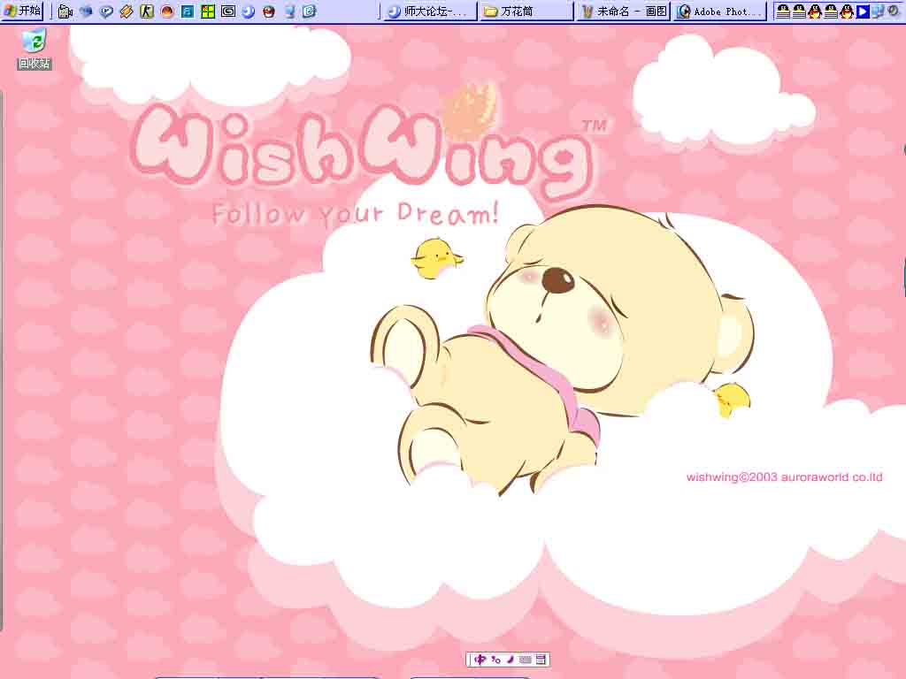
Task: Toggle punctuation mode on the language bar
Action: 495,660
